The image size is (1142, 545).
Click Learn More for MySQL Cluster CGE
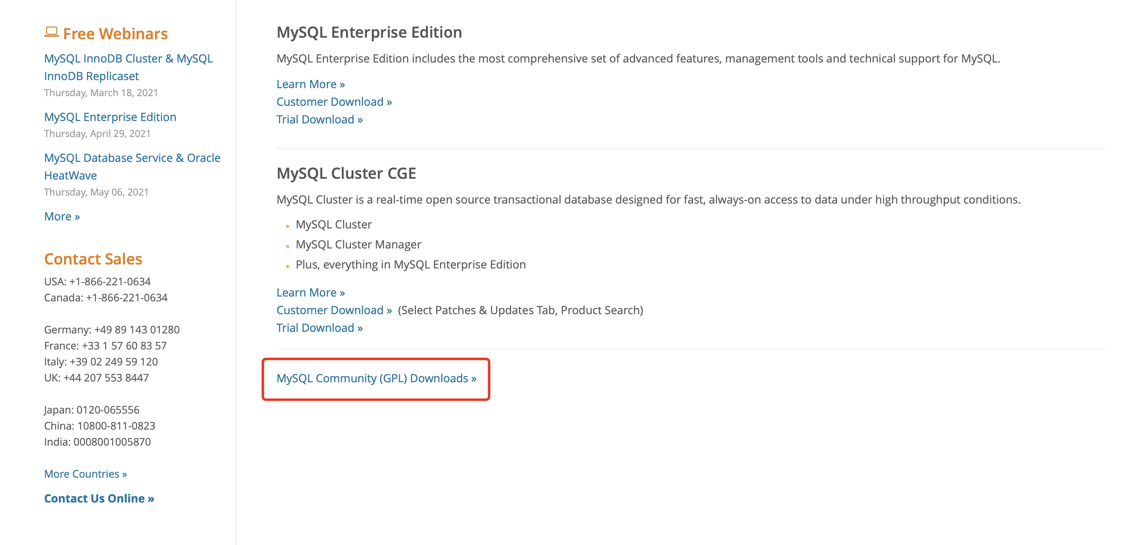pos(309,291)
